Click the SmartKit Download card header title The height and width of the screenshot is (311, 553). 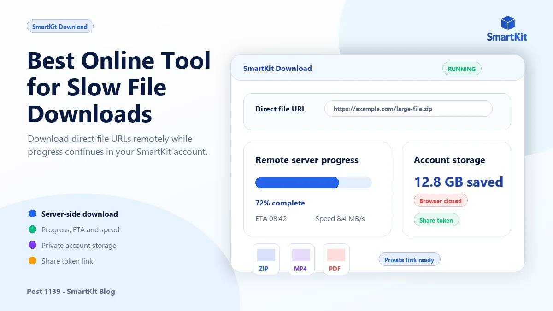tap(277, 68)
